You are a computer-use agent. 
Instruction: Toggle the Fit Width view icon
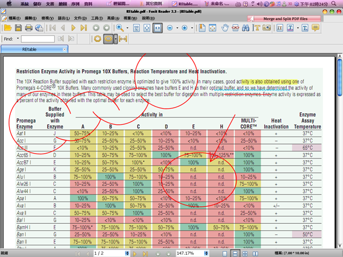(x=158, y=28)
